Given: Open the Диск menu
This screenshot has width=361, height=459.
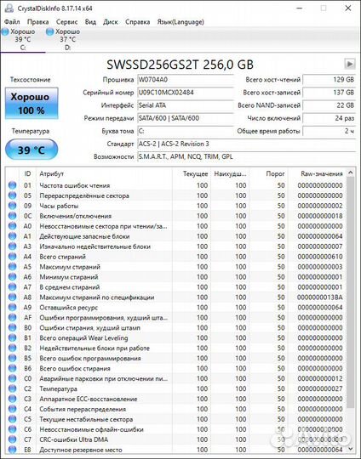Looking at the screenshot, I should 111,21.
